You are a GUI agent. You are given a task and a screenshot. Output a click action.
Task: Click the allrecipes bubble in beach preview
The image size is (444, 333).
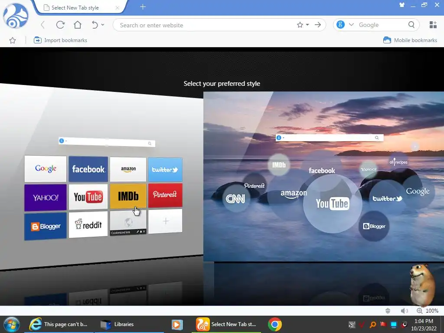pyautogui.click(x=398, y=162)
